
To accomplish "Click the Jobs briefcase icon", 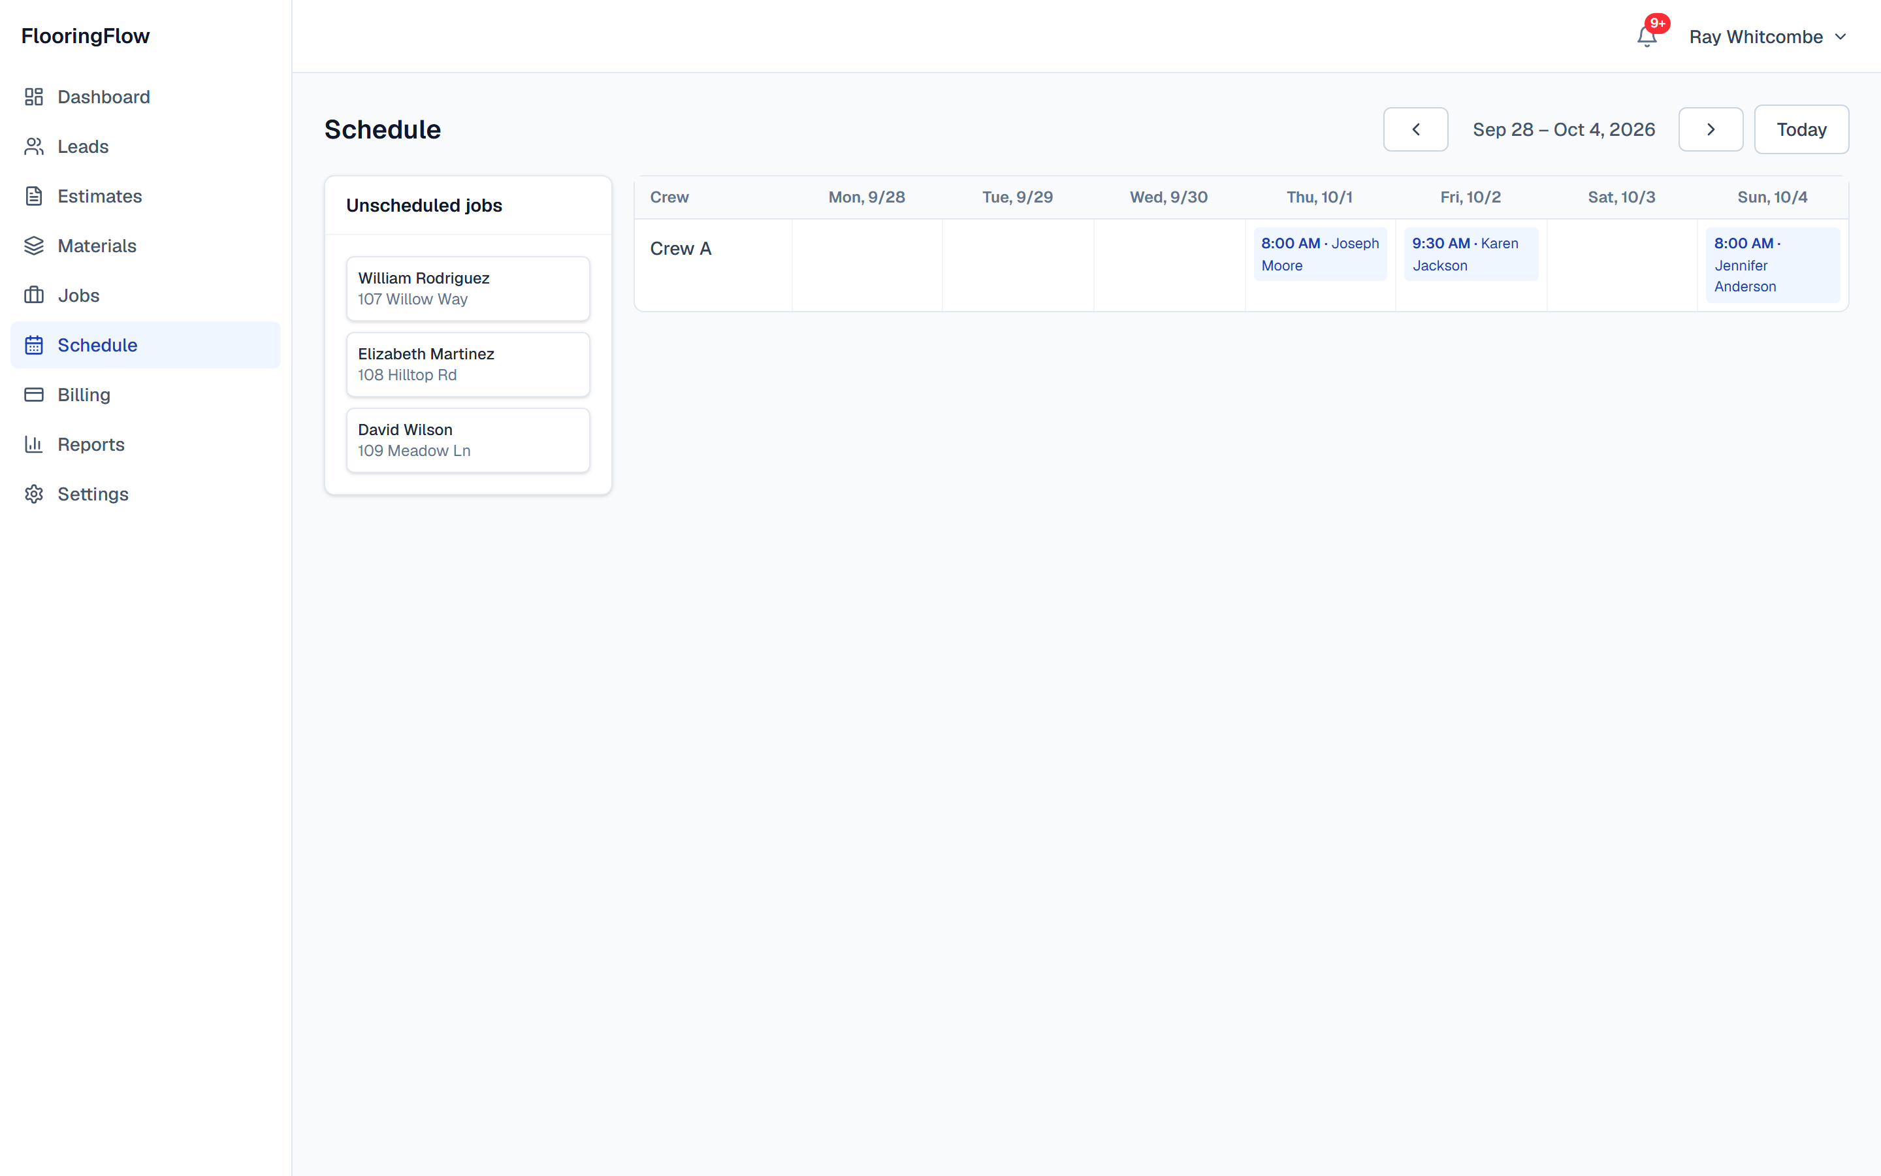I will coord(33,295).
